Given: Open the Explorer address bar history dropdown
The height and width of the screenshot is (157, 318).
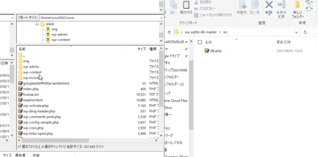Looking at the screenshot, I should click(297, 32).
